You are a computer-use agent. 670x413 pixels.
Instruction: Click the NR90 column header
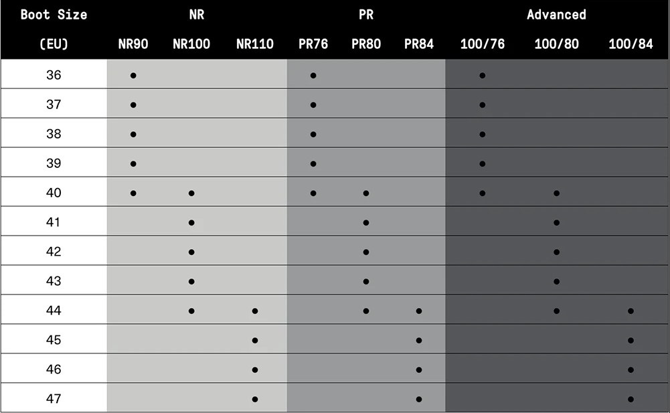pyautogui.click(x=133, y=45)
